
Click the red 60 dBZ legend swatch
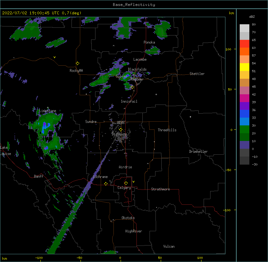(244, 44)
